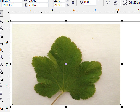Select the Pick tool in the toolbox

click(1, 14)
